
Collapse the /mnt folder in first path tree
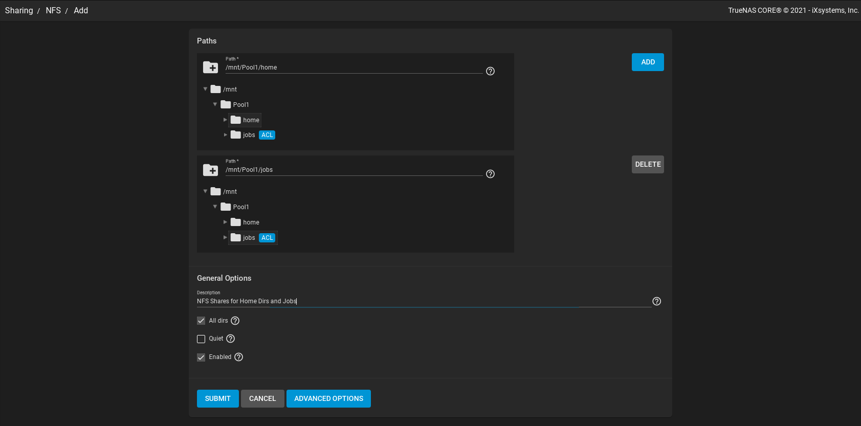(205, 89)
